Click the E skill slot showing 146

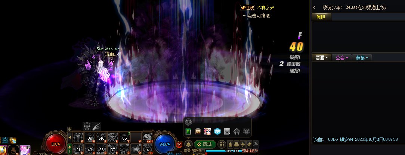coord(101,137)
